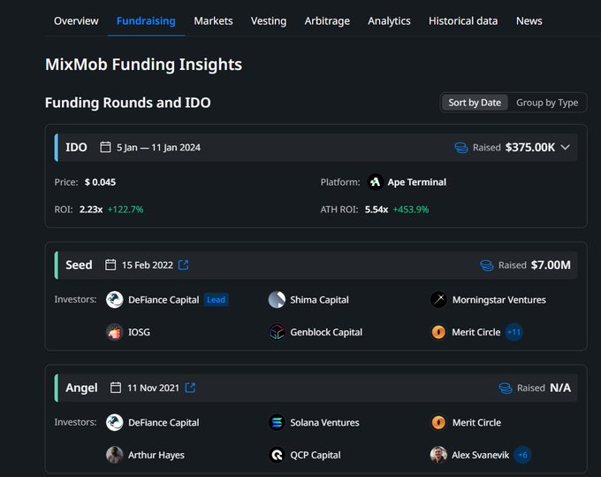Expand the +6 more Angel investors badge

(522, 455)
